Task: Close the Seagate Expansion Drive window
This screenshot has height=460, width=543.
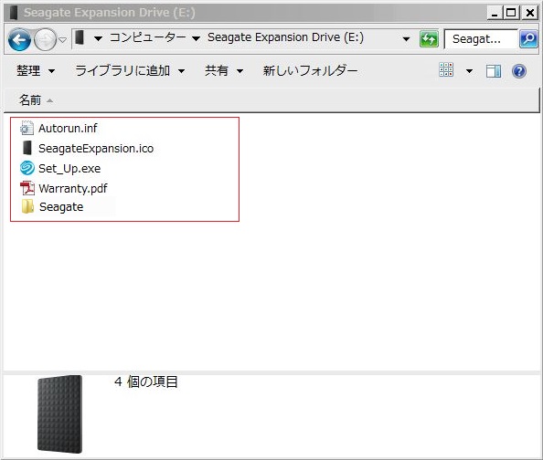Action: pos(530,13)
